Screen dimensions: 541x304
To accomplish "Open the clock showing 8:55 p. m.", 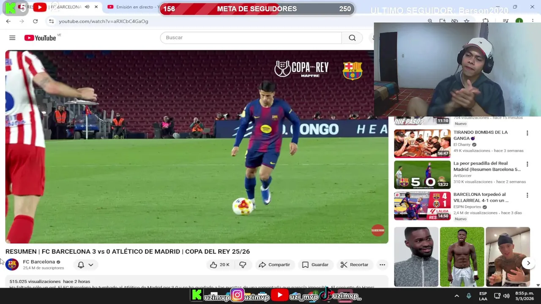I will 525,296.
